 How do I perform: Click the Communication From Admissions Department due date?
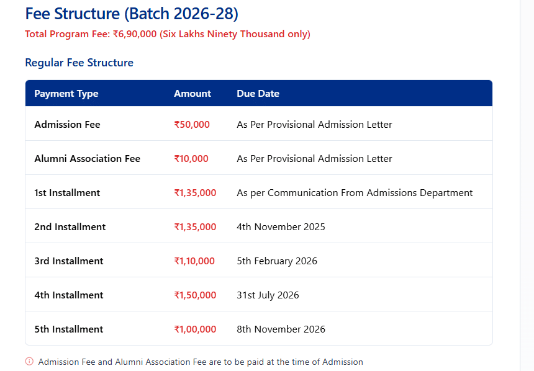tap(355, 193)
